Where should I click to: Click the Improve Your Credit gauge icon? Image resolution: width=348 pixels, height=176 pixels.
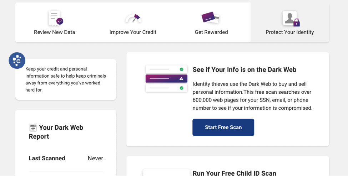point(133,19)
